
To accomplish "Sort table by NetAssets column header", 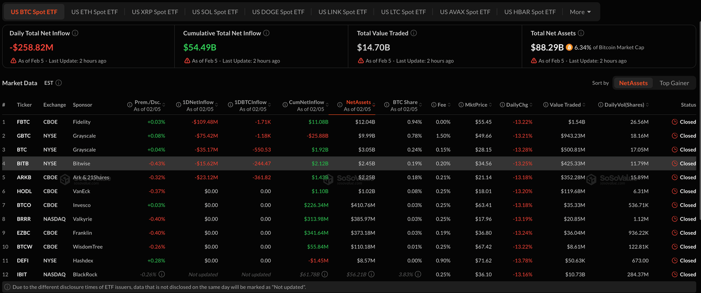I will click(358, 103).
